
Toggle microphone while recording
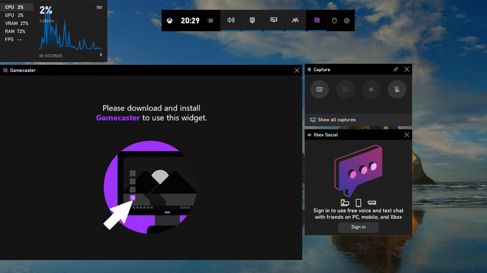pyautogui.click(x=397, y=89)
